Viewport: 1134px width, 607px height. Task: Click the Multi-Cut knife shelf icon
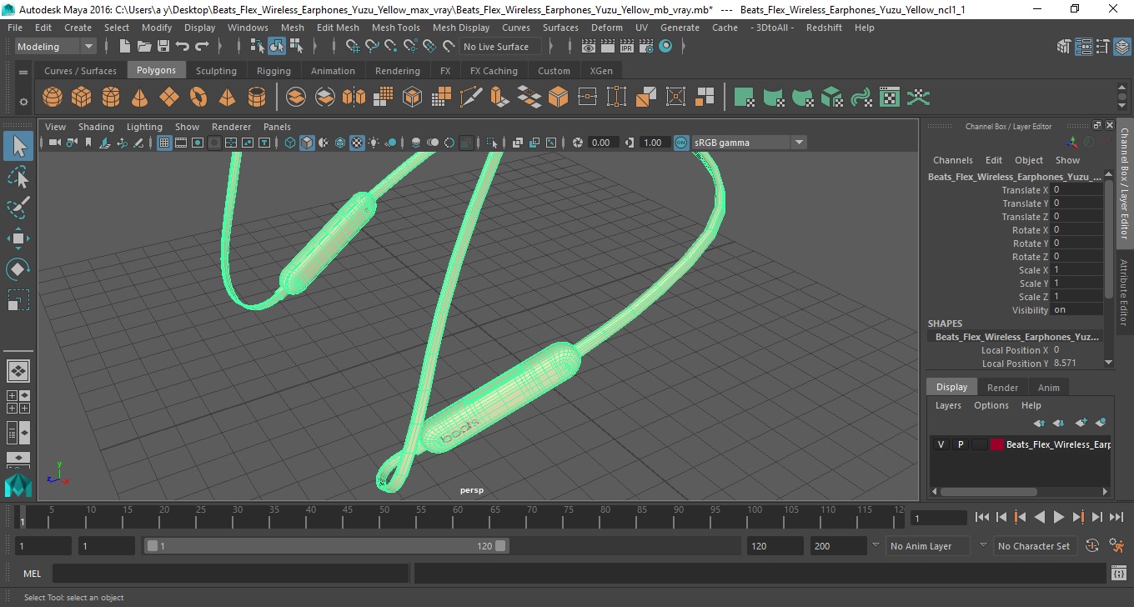coord(471,98)
